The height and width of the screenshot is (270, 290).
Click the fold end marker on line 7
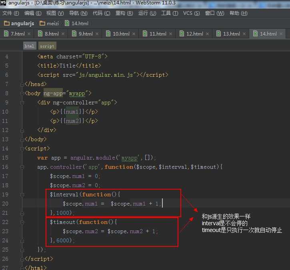coord(22,84)
